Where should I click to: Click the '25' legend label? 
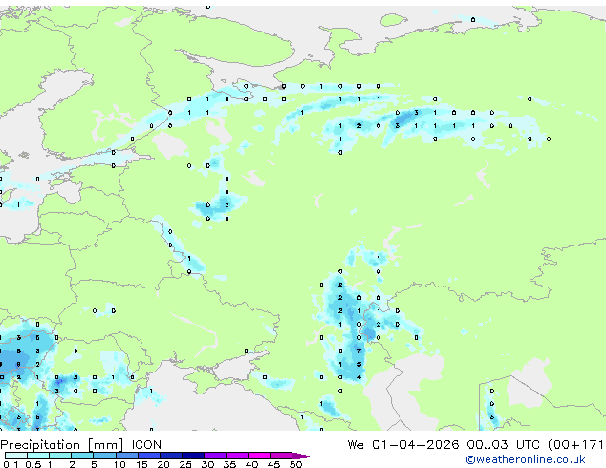click(x=185, y=464)
